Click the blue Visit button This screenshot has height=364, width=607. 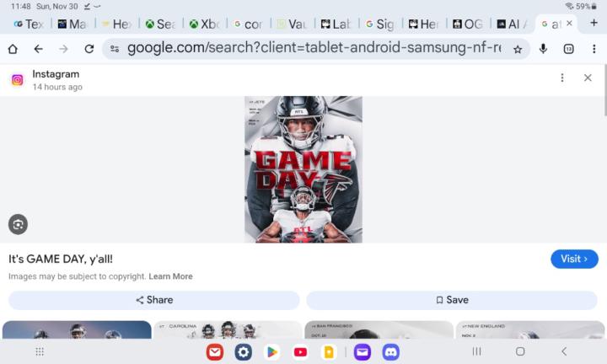click(574, 259)
